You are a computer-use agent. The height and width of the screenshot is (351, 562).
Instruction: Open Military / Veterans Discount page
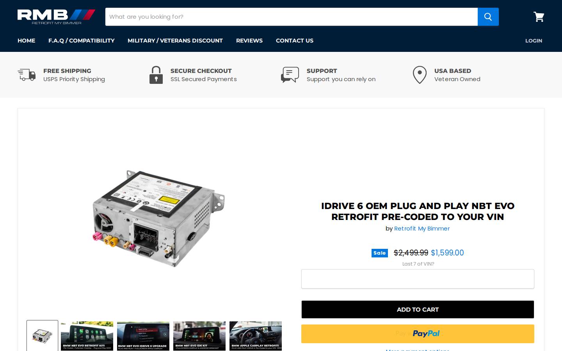(x=175, y=41)
